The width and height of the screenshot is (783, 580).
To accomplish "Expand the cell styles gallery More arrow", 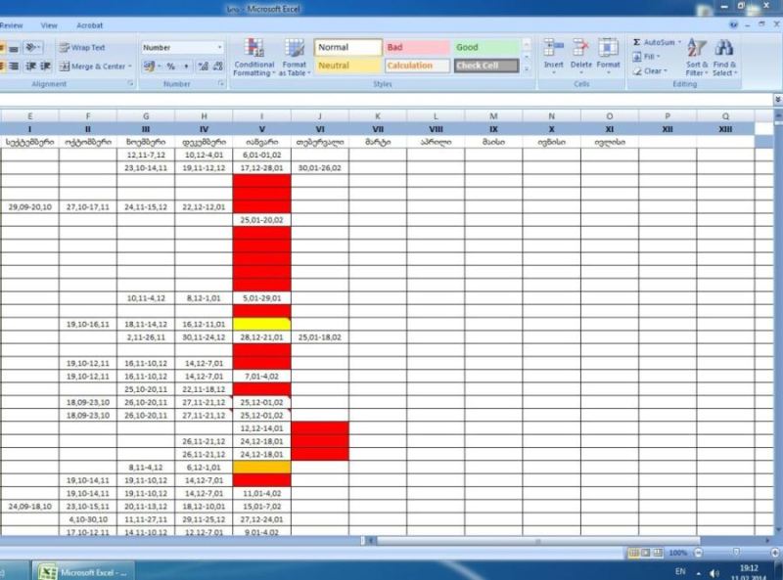I will pyautogui.click(x=527, y=69).
